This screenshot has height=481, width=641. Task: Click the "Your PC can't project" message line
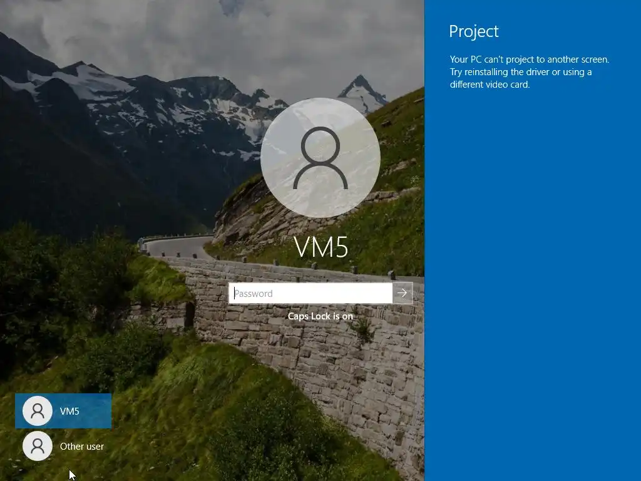point(530,59)
